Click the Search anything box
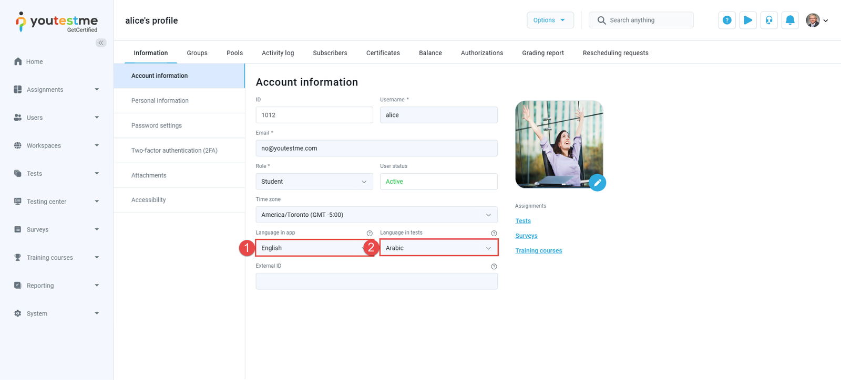The width and height of the screenshot is (841, 380). (641, 20)
